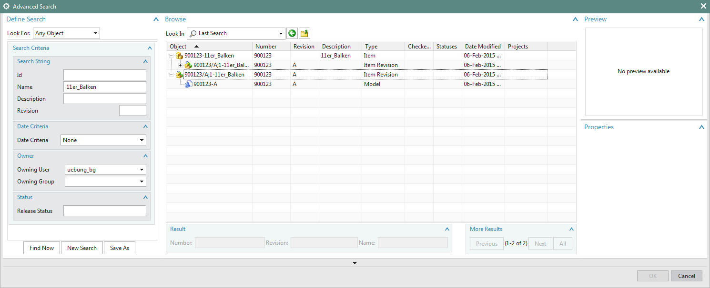Viewport: 710px width, 288px height.
Task: Open the Owning User dropdown
Action: [x=142, y=170]
